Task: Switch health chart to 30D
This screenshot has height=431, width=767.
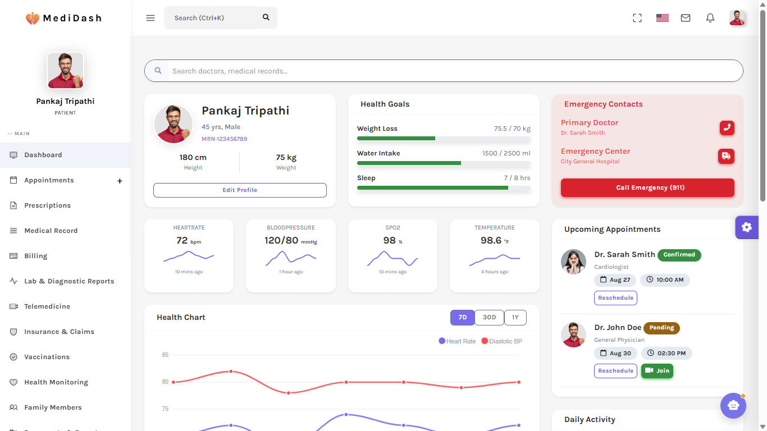Action: tap(489, 318)
